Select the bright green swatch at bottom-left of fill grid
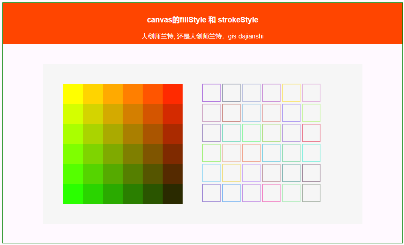This screenshot has width=404, height=245. tap(73, 194)
